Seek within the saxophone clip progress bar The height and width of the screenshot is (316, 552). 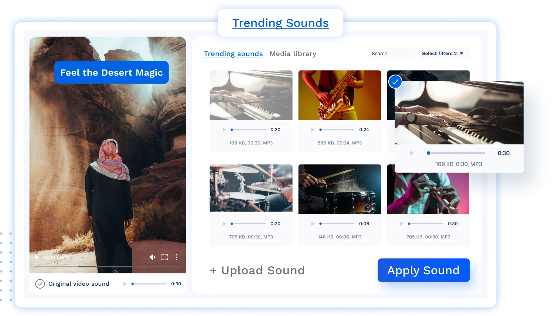tap(337, 129)
